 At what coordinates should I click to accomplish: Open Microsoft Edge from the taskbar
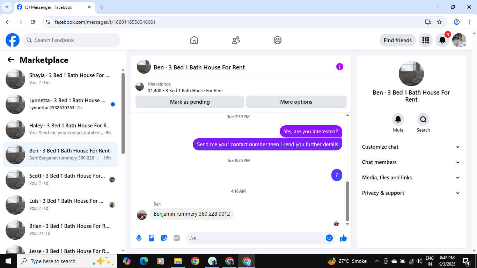tap(144, 261)
